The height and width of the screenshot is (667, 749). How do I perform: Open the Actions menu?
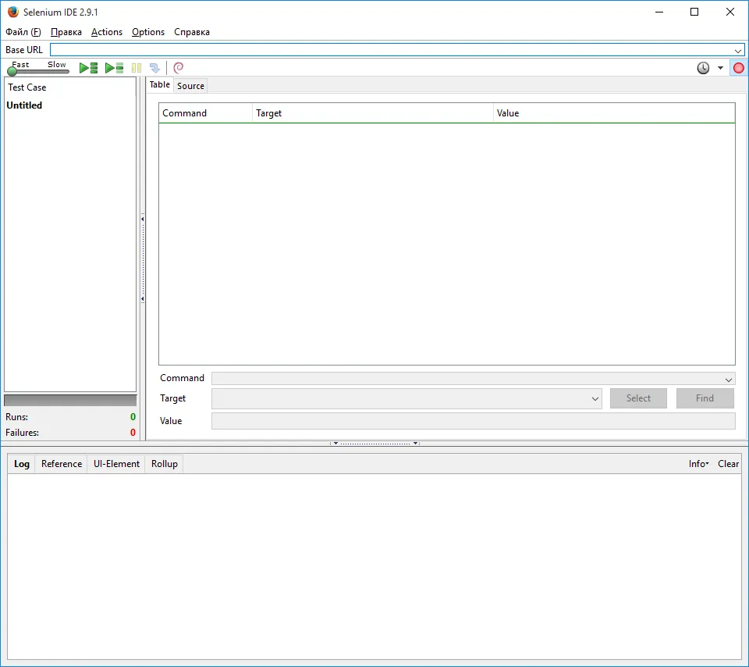click(x=107, y=32)
